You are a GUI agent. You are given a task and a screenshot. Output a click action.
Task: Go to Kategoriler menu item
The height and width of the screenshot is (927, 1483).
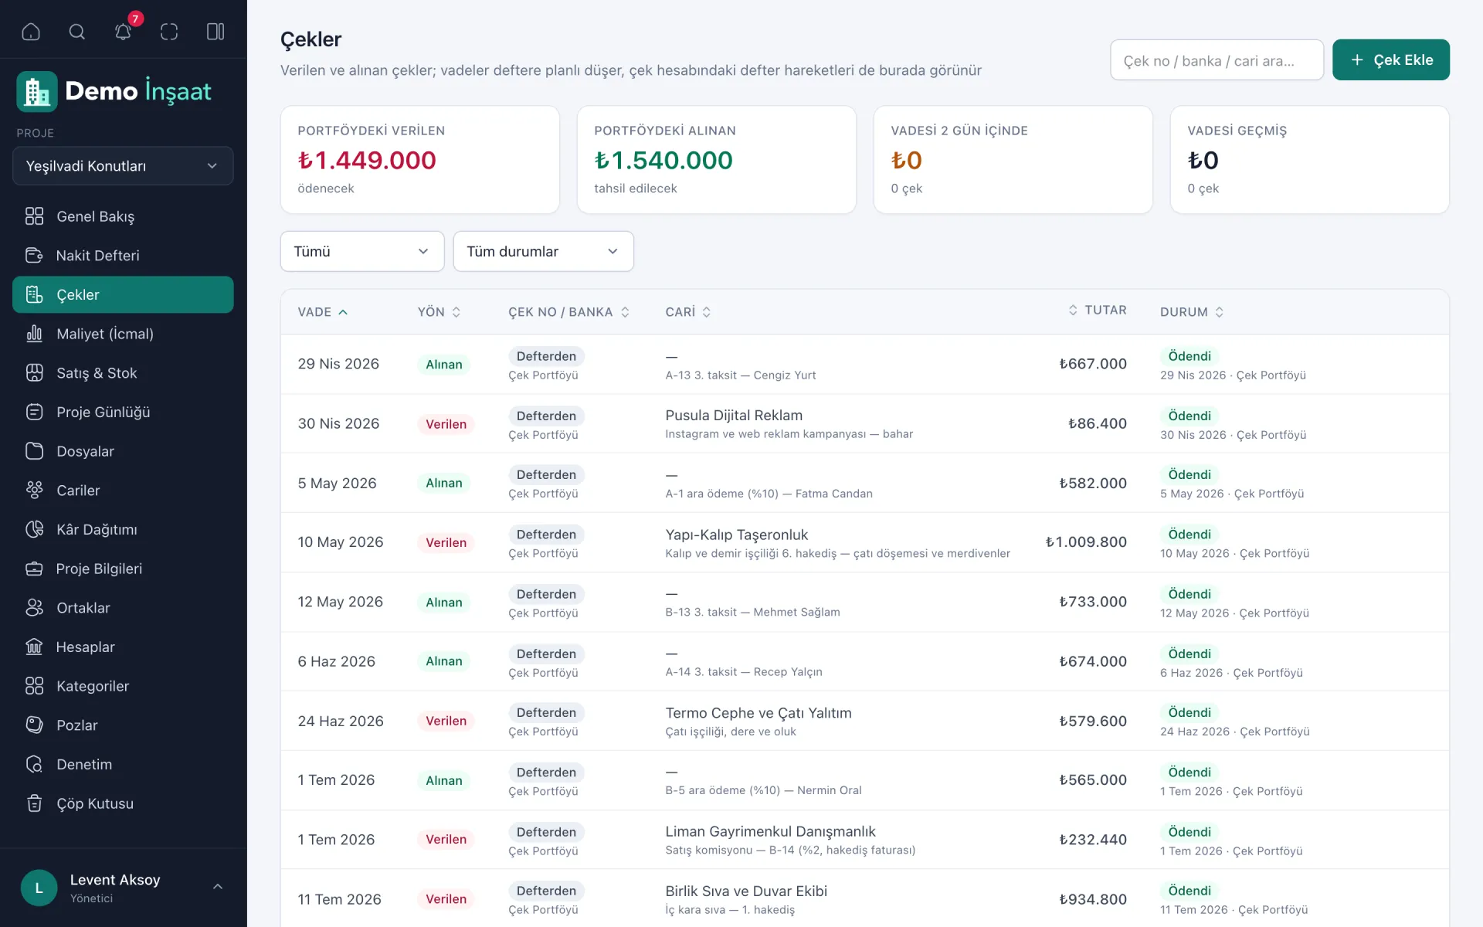point(123,686)
